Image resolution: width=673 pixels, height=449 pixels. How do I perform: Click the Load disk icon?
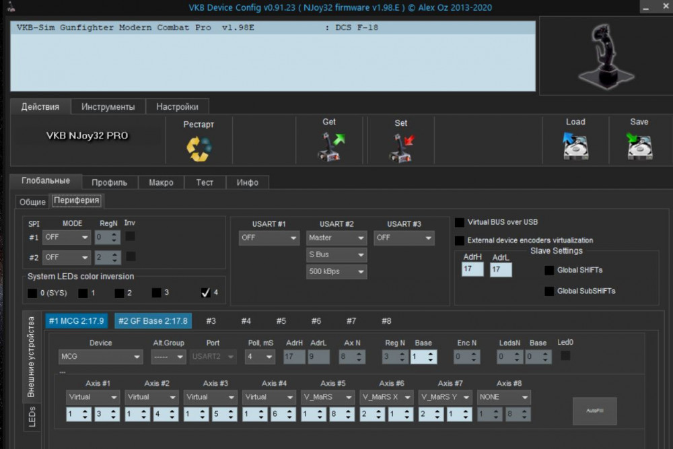coord(575,146)
